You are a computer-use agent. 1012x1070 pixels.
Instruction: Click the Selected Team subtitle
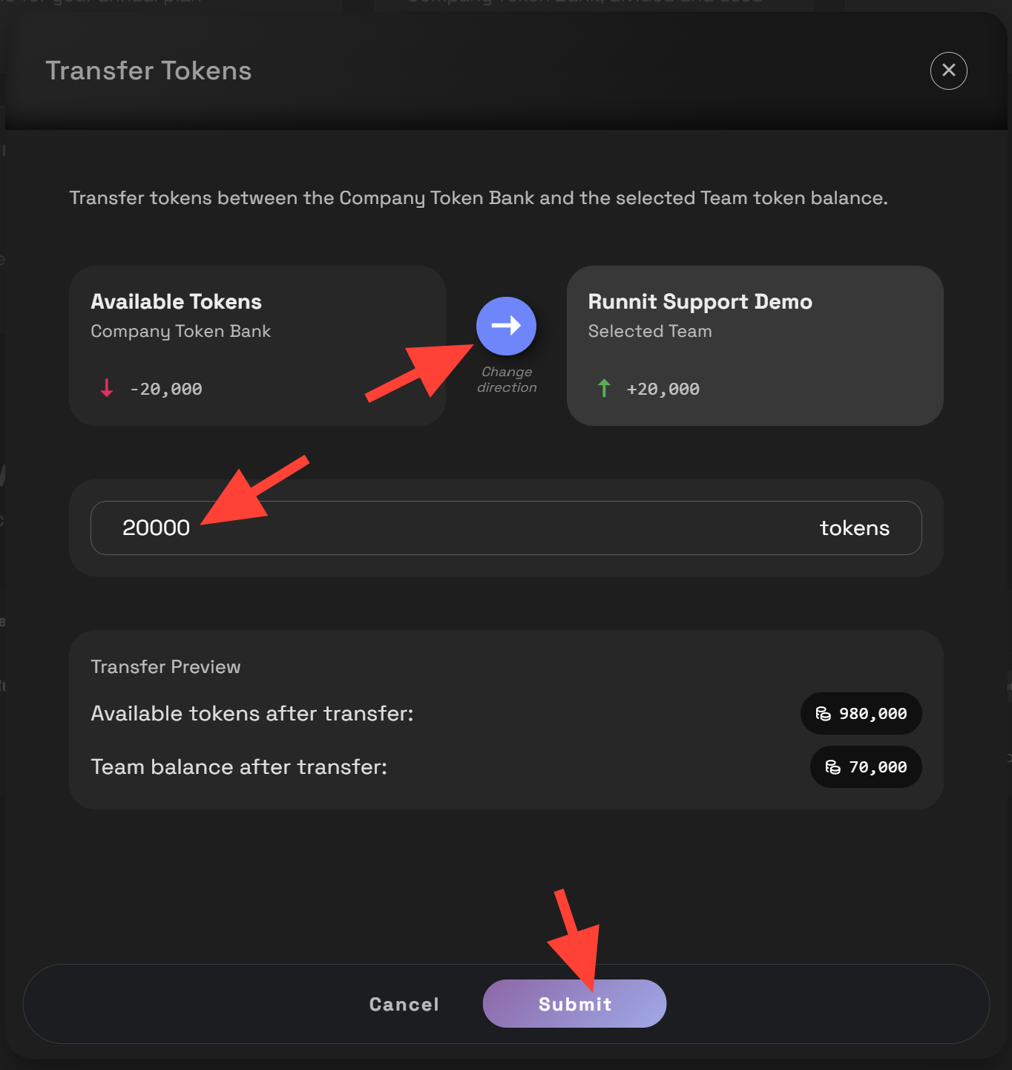point(649,331)
